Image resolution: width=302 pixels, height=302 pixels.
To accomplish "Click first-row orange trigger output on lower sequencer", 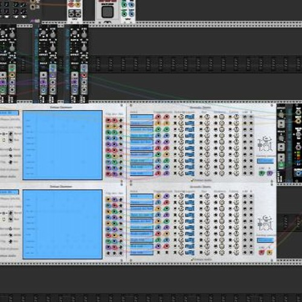I will tap(108, 199).
